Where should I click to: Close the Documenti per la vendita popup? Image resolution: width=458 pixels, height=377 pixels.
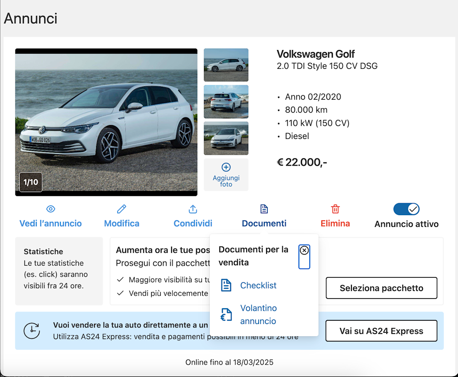pos(304,250)
